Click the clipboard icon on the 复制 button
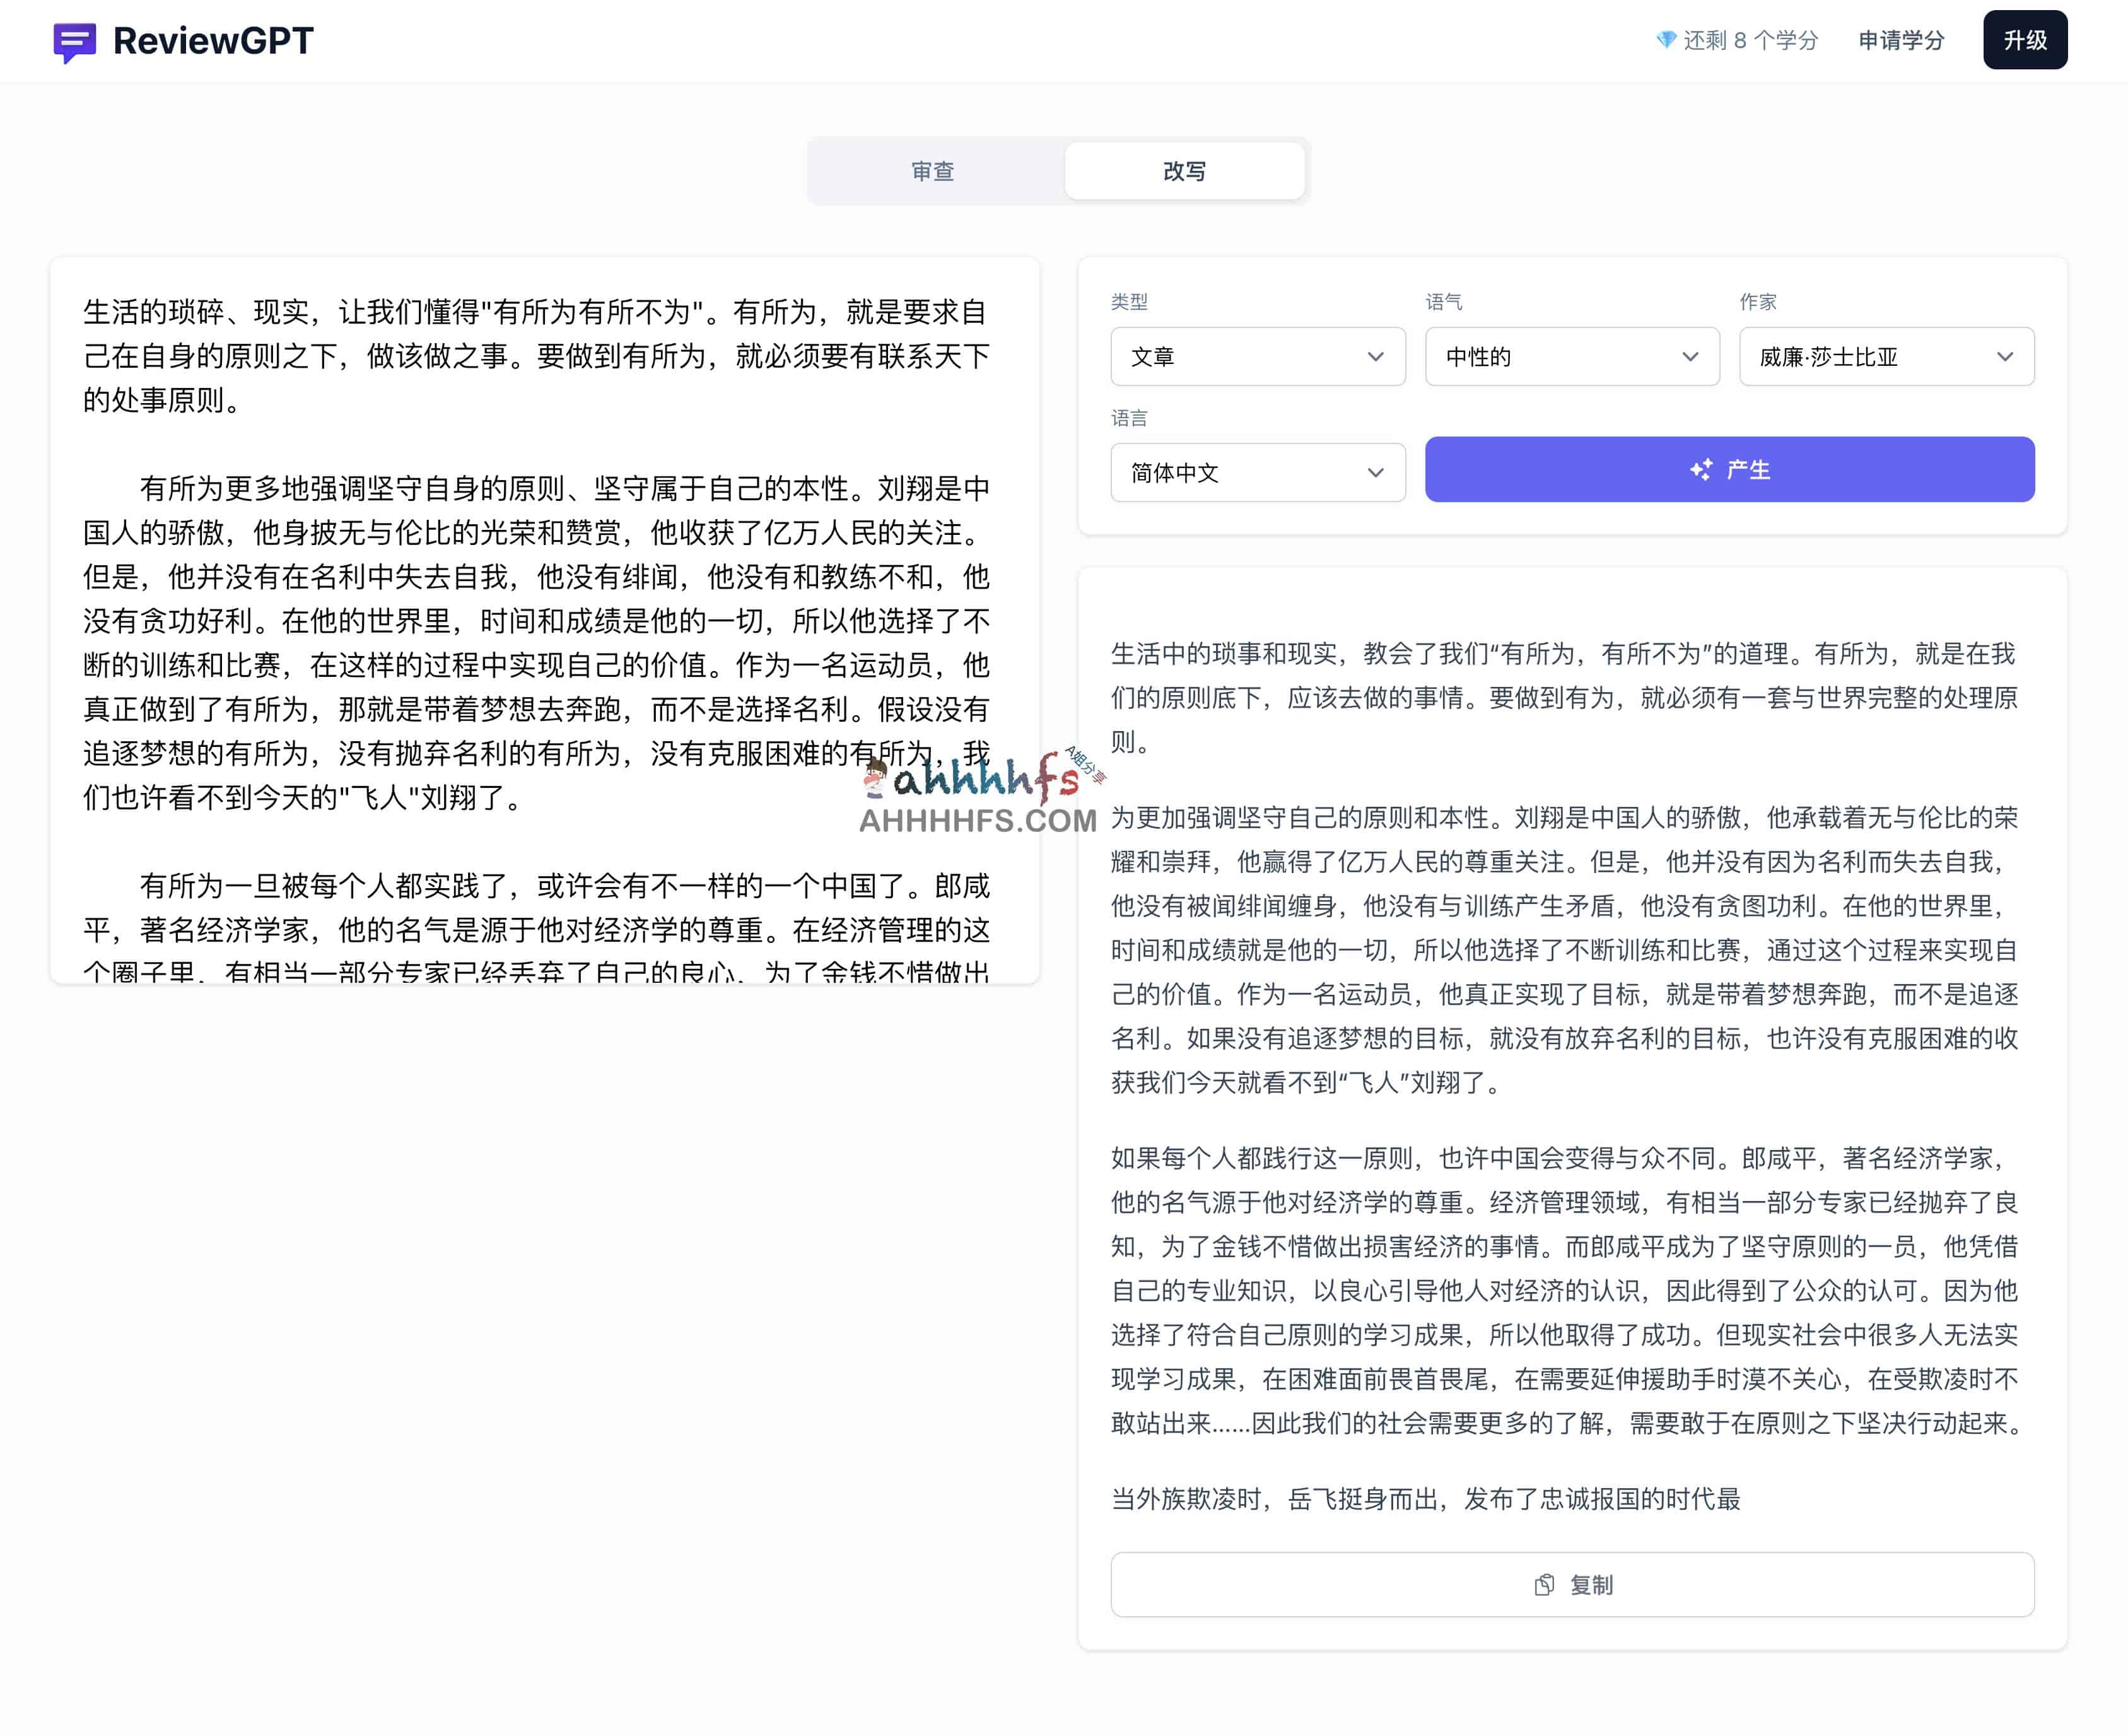Viewport: 2128px width, 1736px height. pos(1544,1584)
